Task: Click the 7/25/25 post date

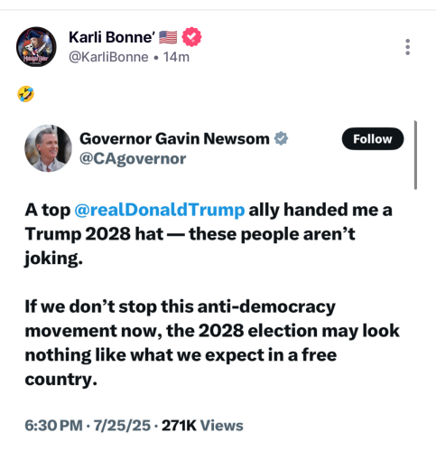Action: pyautogui.click(x=122, y=426)
